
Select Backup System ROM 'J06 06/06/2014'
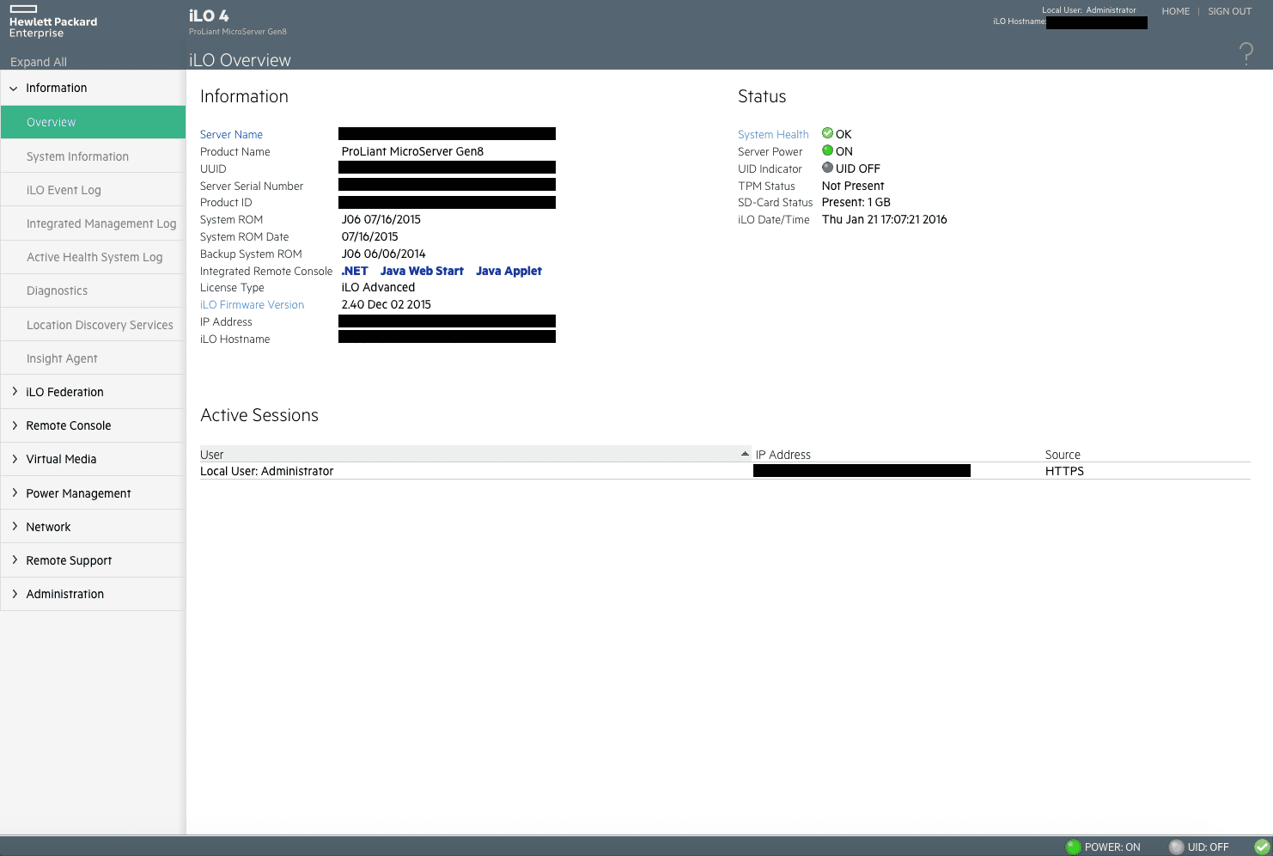[x=383, y=254]
